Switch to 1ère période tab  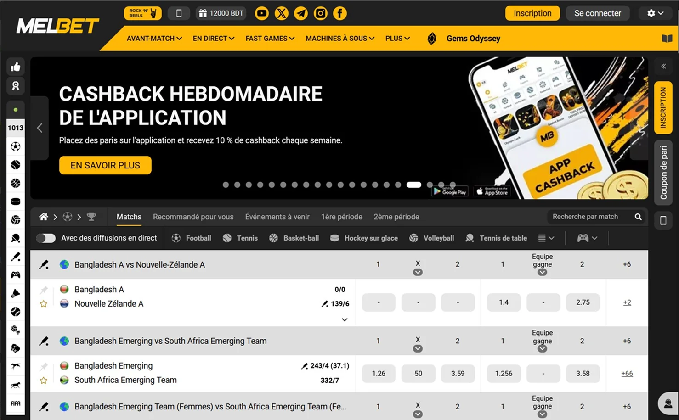point(342,217)
